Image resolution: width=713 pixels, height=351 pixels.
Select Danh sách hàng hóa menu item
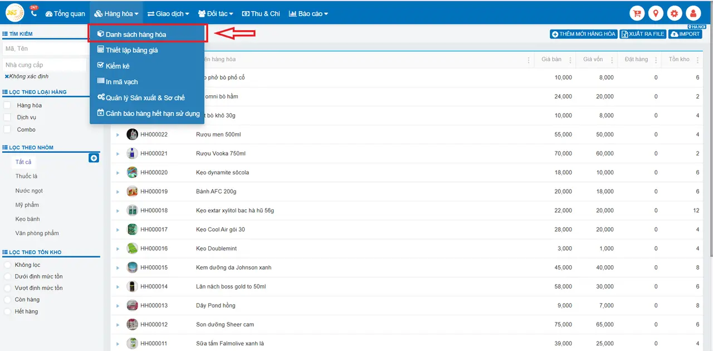click(148, 34)
